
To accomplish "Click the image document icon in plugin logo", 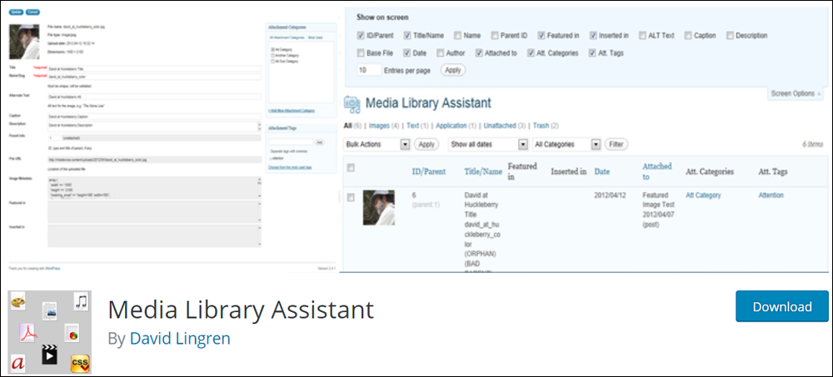I will [x=49, y=310].
